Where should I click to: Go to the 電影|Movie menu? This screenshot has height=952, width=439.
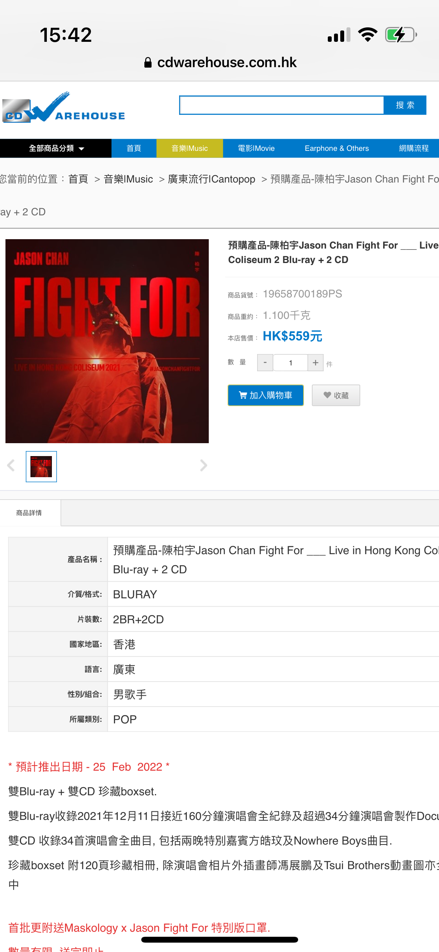click(x=256, y=149)
